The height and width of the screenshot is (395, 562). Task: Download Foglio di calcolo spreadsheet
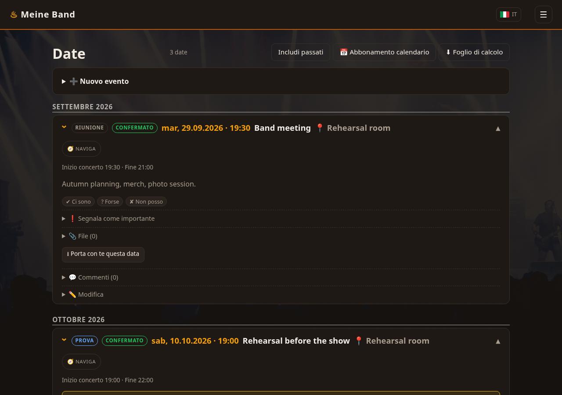(474, 52)
